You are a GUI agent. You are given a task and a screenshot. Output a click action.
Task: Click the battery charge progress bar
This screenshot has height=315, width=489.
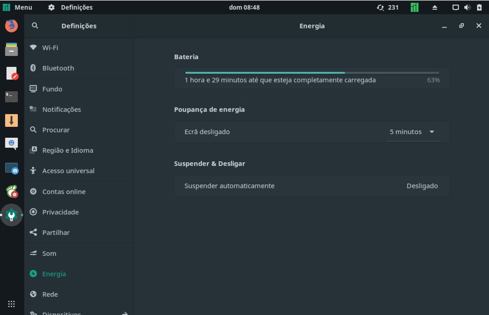[x=312, y=72]
